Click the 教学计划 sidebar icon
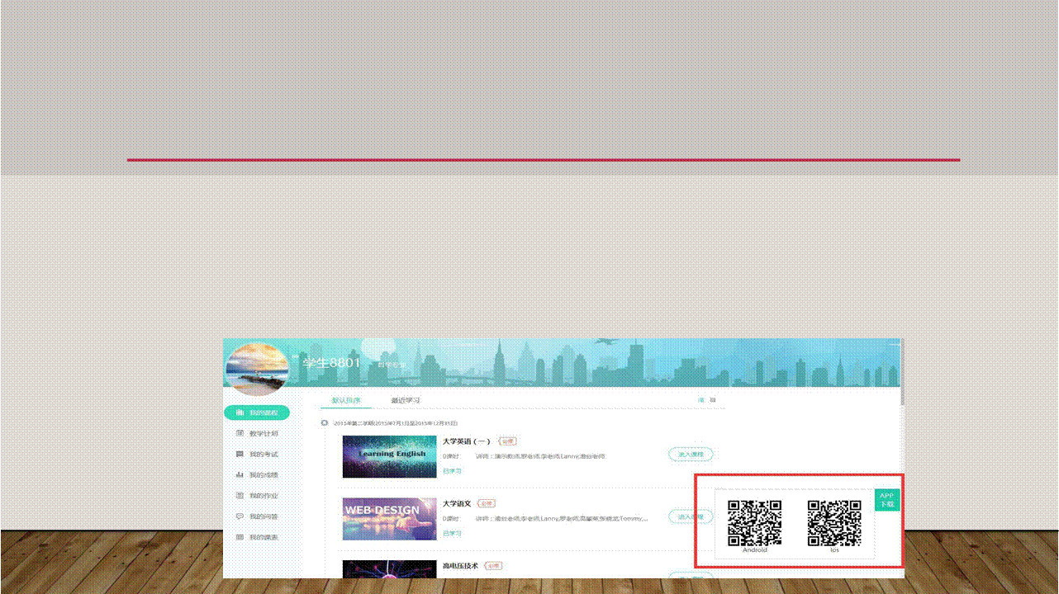The width and height of the screenshot is (1059, 594). [x=240, y=433]
